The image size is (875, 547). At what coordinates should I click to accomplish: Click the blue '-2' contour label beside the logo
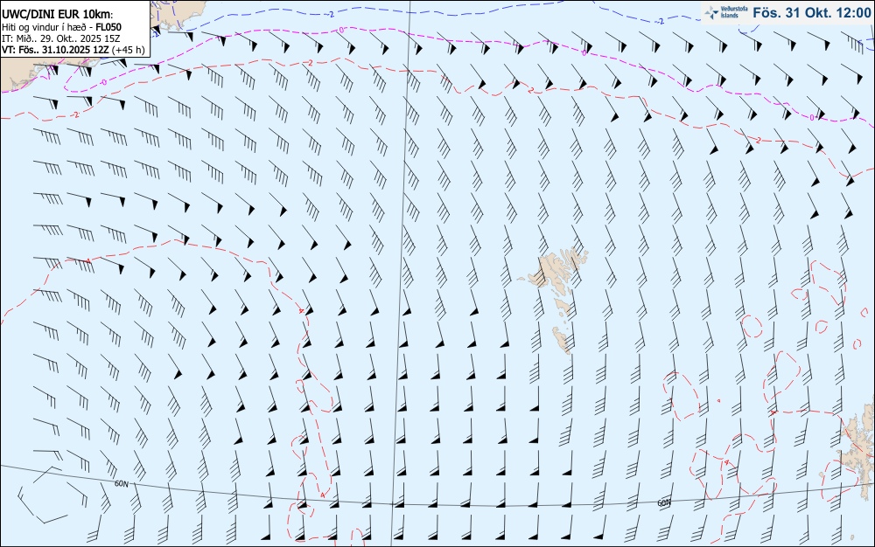pyautogui.click(x=660, y=22)
